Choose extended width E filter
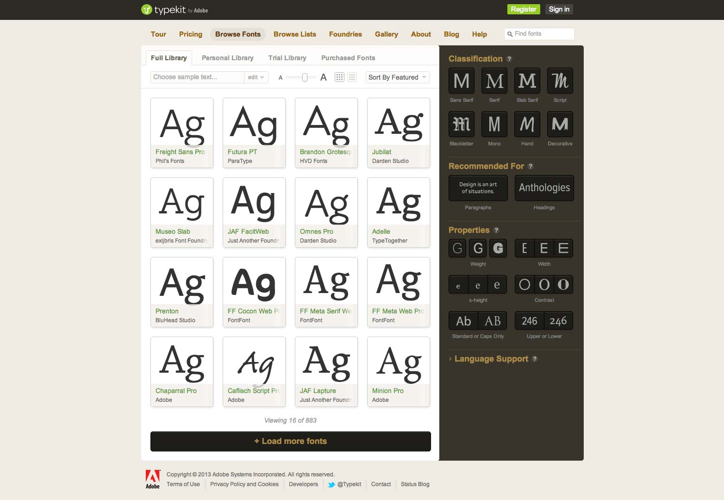Viewport: 724px width, 500px height. click(564, 248)
